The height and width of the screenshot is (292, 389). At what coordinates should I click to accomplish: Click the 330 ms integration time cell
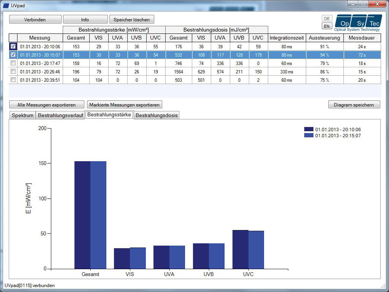point(287,72)
